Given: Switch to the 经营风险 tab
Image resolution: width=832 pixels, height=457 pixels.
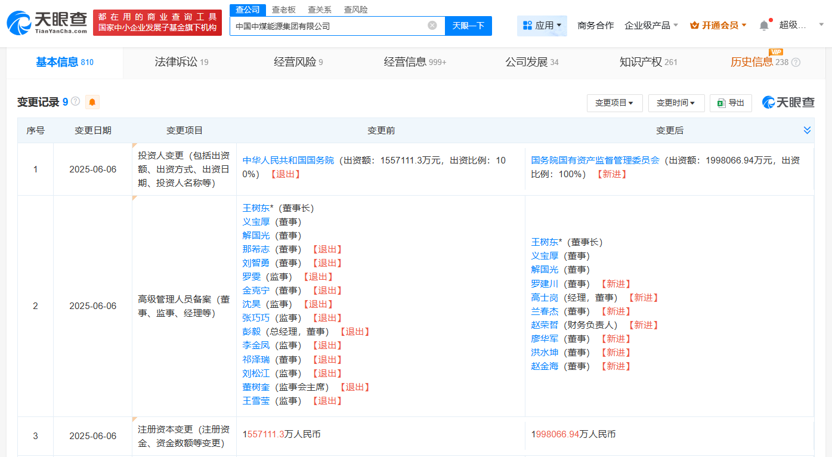Looking at the screenshot, I should pyautogui.click(x=298, y=62).
